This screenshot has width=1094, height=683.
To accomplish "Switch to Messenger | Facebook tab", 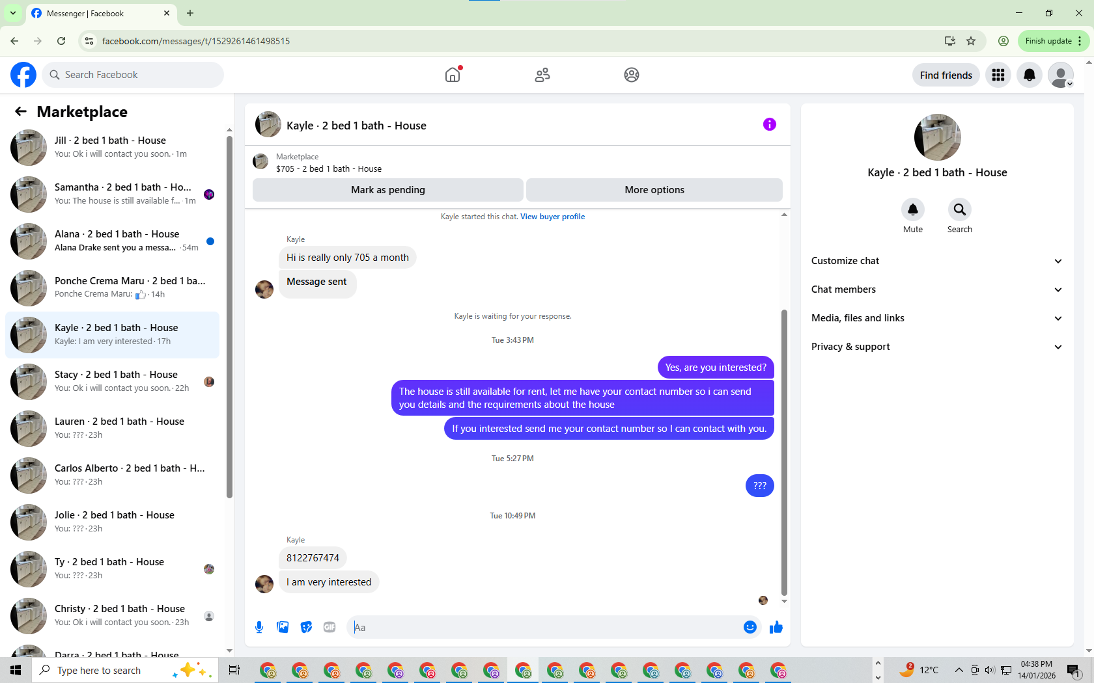I will coord(101,14).
